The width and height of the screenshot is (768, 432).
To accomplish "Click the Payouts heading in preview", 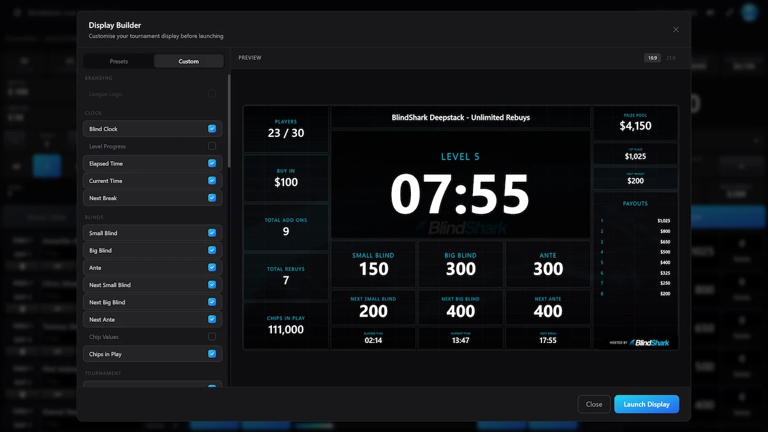I will (x=636, y=204).
